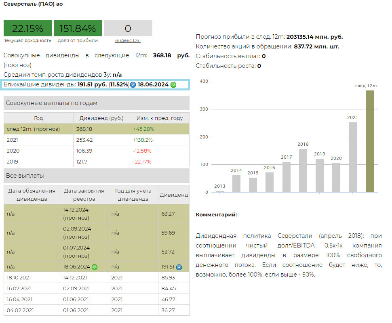The width and height of the screenshot is (392, 323).
Task: Select the Совокупные выплаты по годам section header
Action: coord(96,103)
